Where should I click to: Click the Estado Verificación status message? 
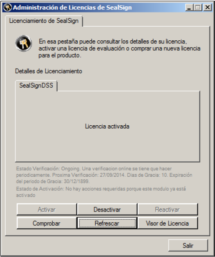pyautogui.click(x=104, y=175)
